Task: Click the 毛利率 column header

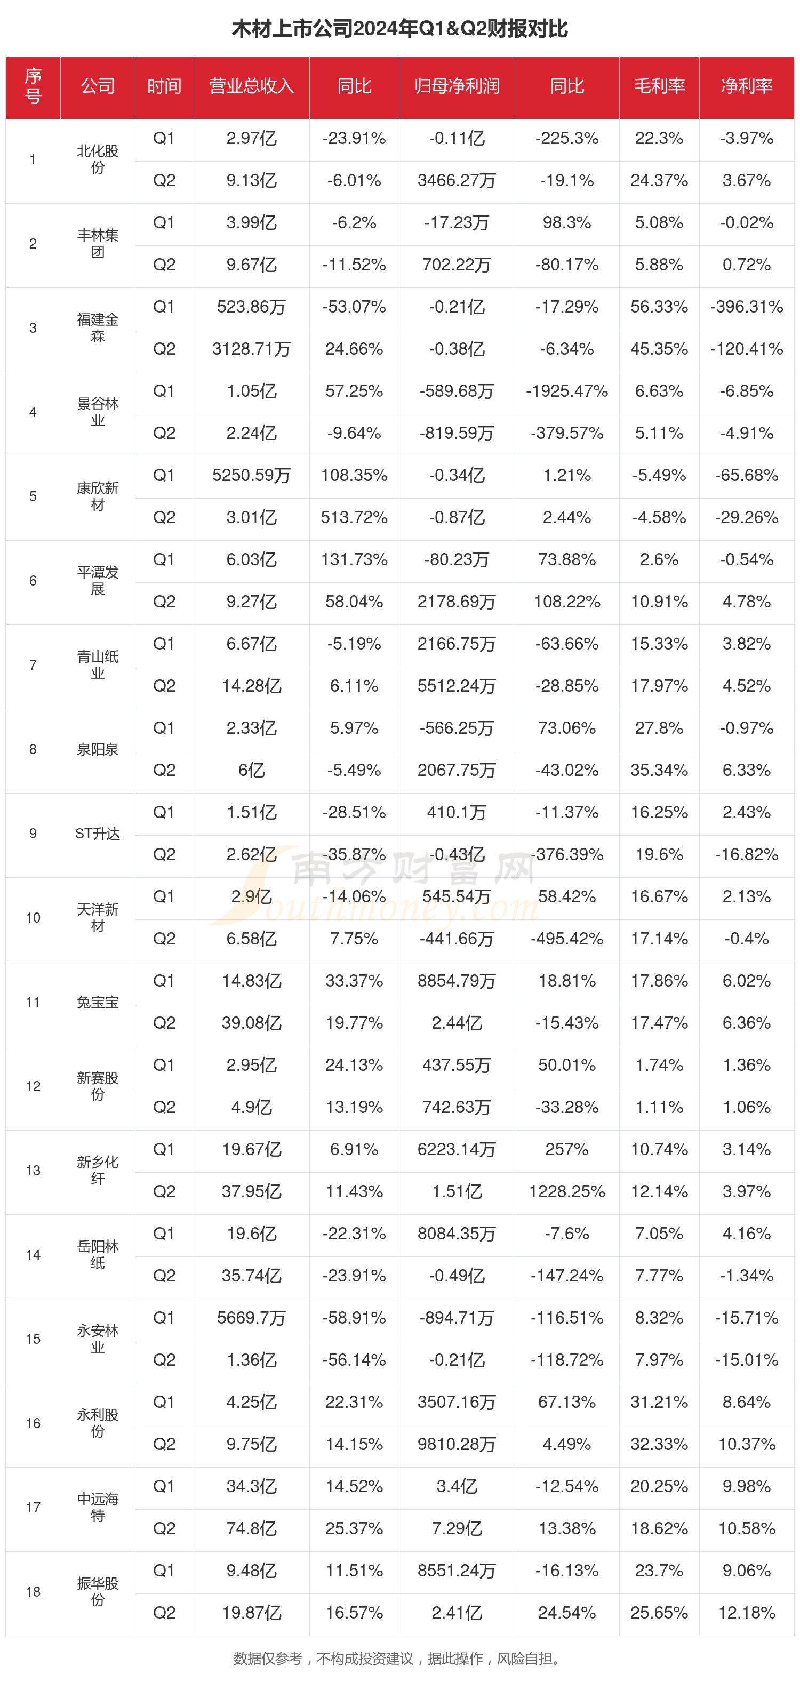Action: [659, 86]
